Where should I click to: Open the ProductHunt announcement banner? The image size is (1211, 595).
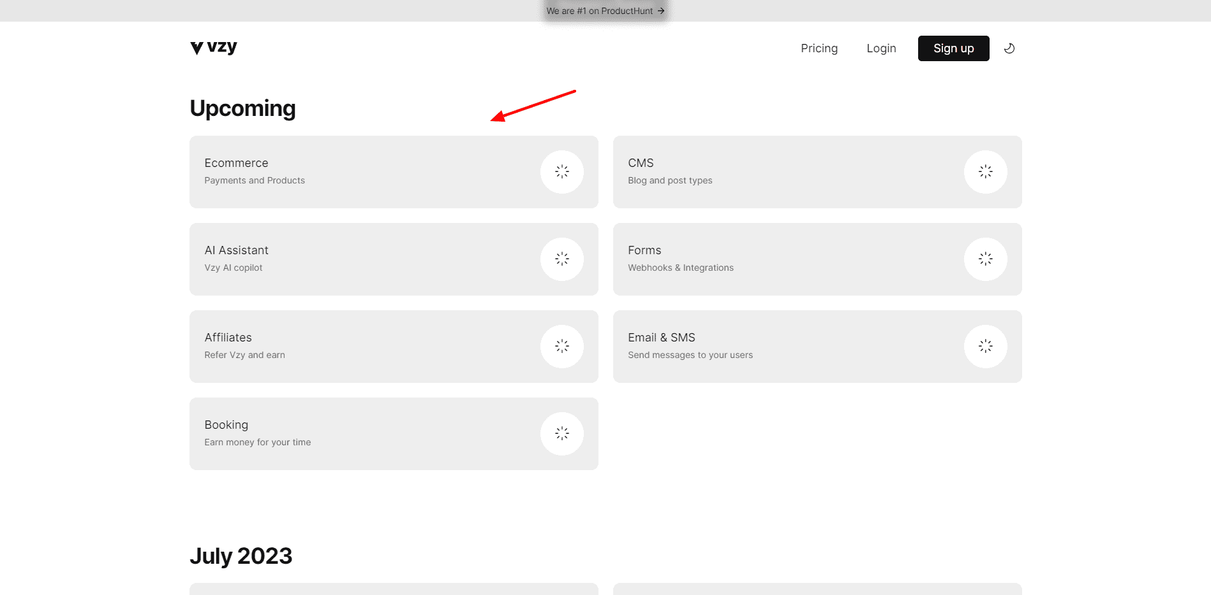(x=605, y=11)
